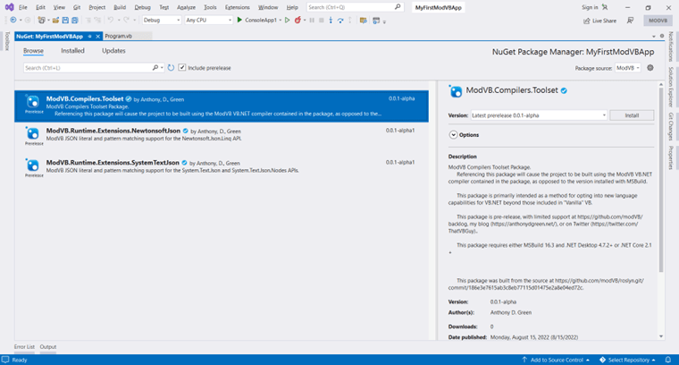Open the Extensions menu

[x=238, y=7]
